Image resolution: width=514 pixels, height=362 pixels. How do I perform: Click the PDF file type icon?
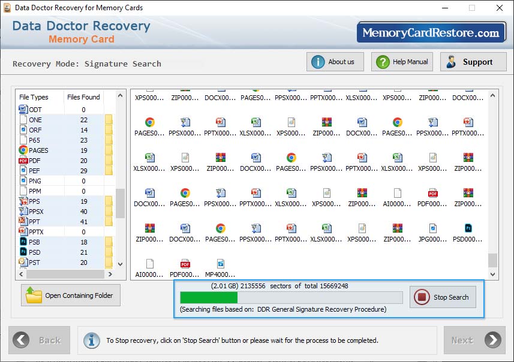pos(23,161)
